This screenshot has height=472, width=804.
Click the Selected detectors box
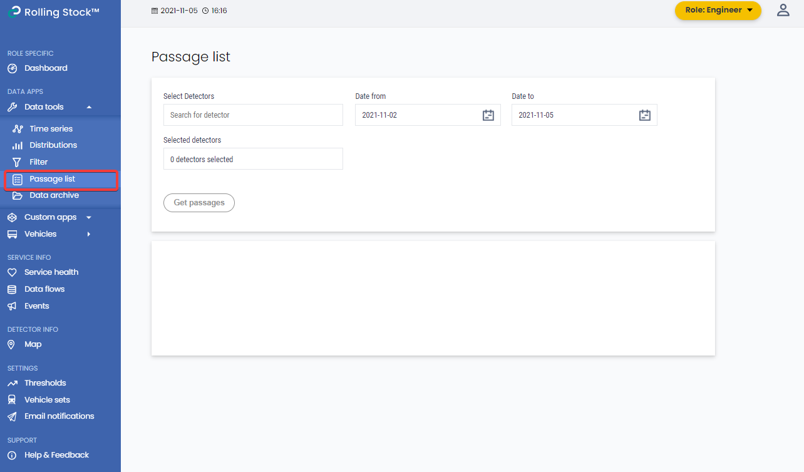click(x=253, y=159)
